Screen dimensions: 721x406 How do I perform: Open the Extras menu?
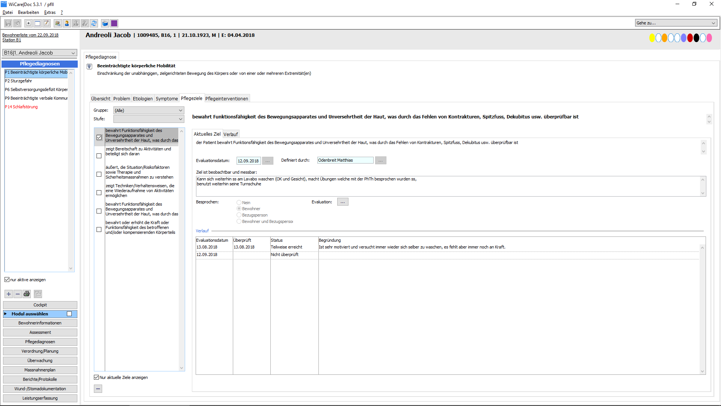(x=50, y=12)
